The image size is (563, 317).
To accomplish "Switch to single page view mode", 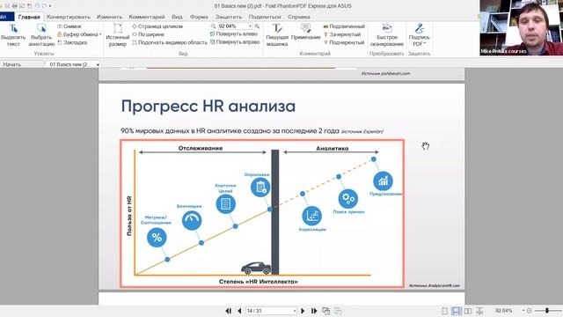I will click(444, 311).
